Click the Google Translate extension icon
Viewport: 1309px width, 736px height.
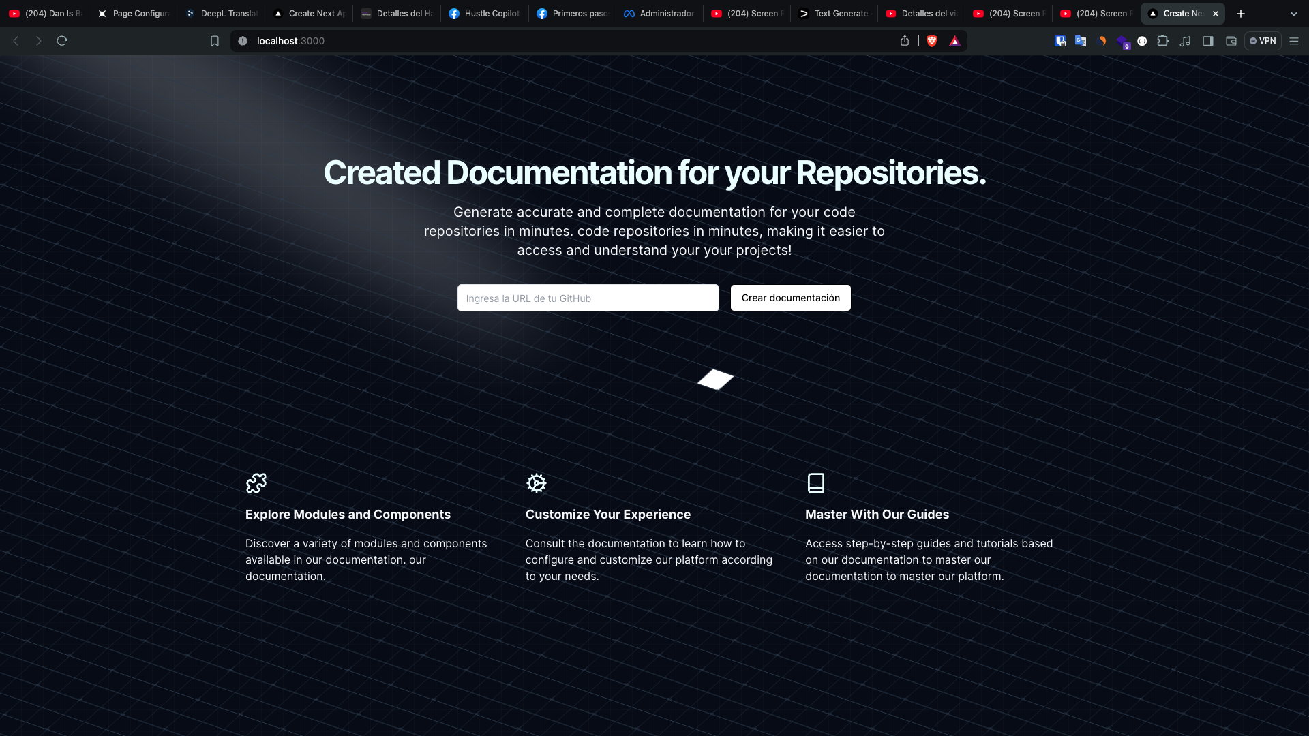point(1081,41)
